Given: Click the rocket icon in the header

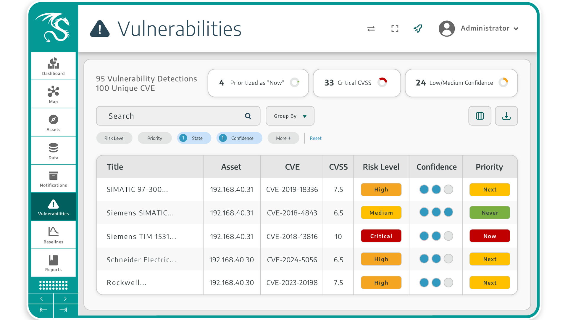Looking at the screenshot, I should coord(418,28).
